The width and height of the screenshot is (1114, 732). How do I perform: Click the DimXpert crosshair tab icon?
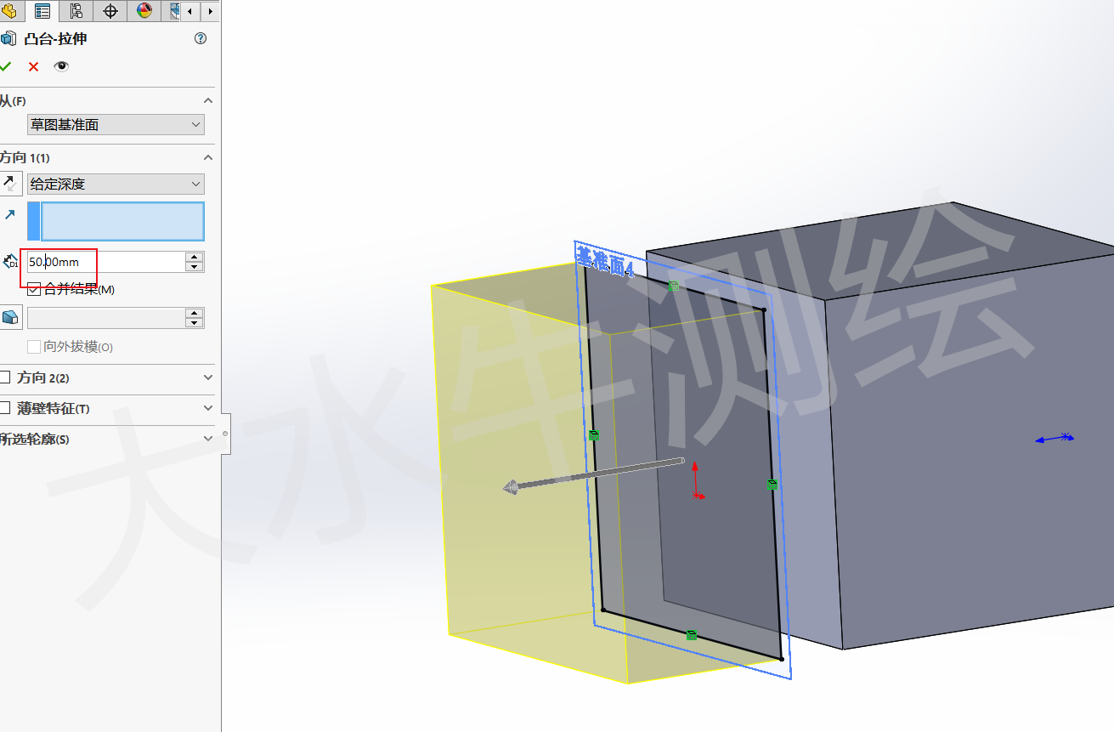click(109, 11)
